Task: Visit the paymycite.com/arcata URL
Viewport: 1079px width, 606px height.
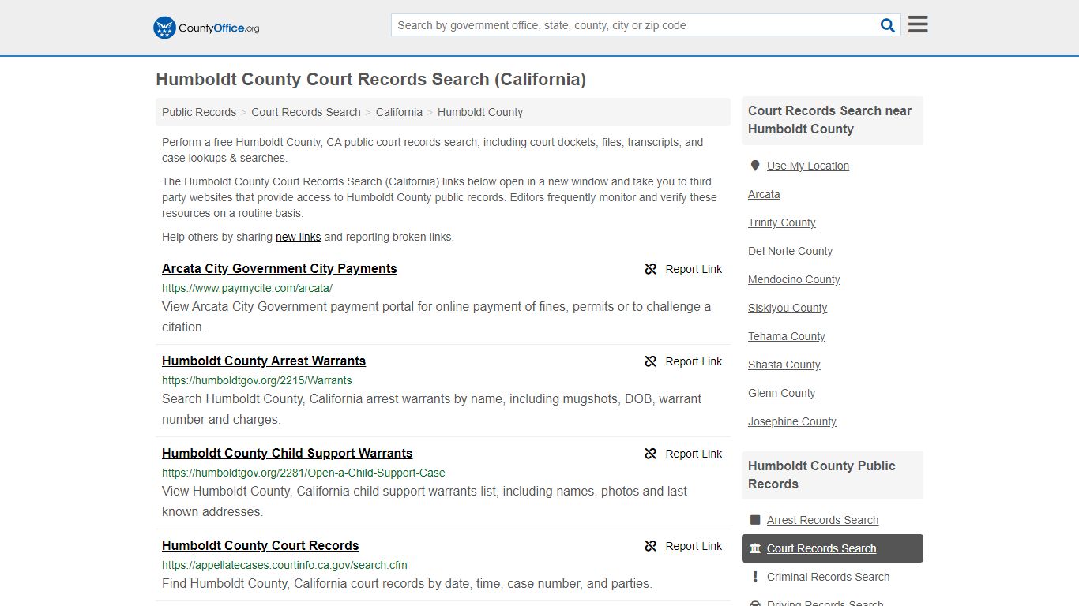Action: pos(247,288)
